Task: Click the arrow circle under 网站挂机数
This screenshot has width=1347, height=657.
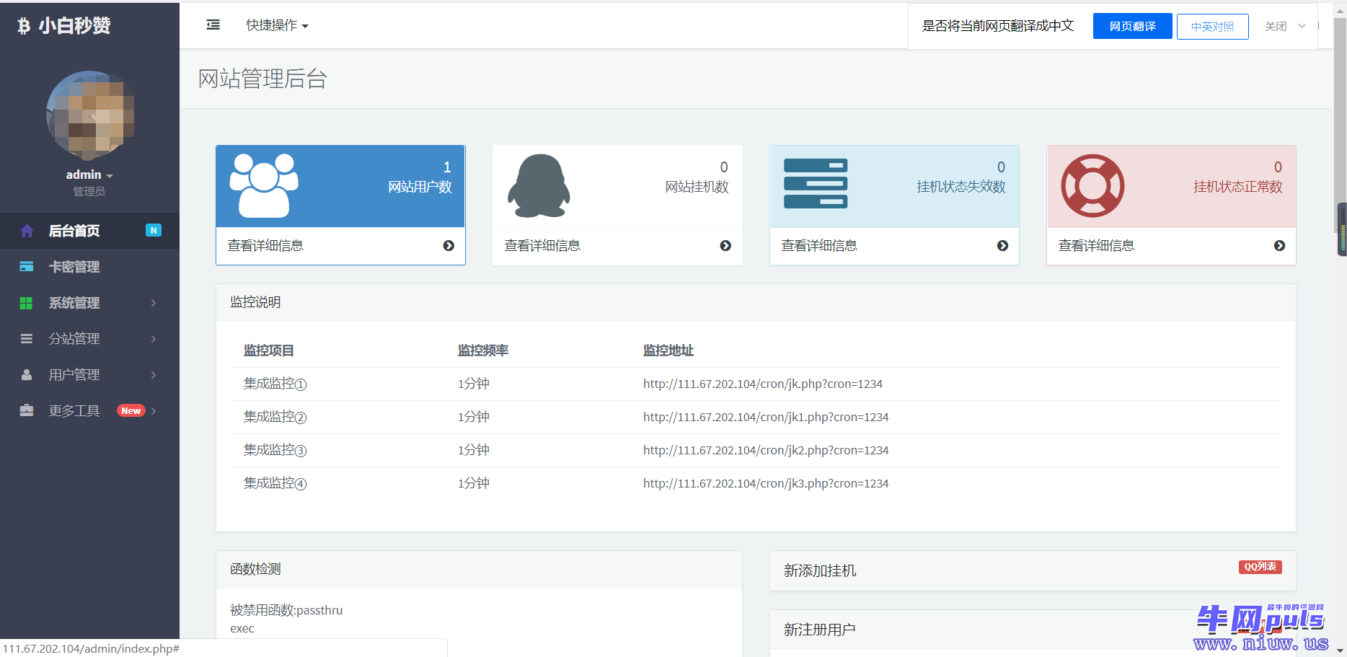Action: [x=725, y=246]
